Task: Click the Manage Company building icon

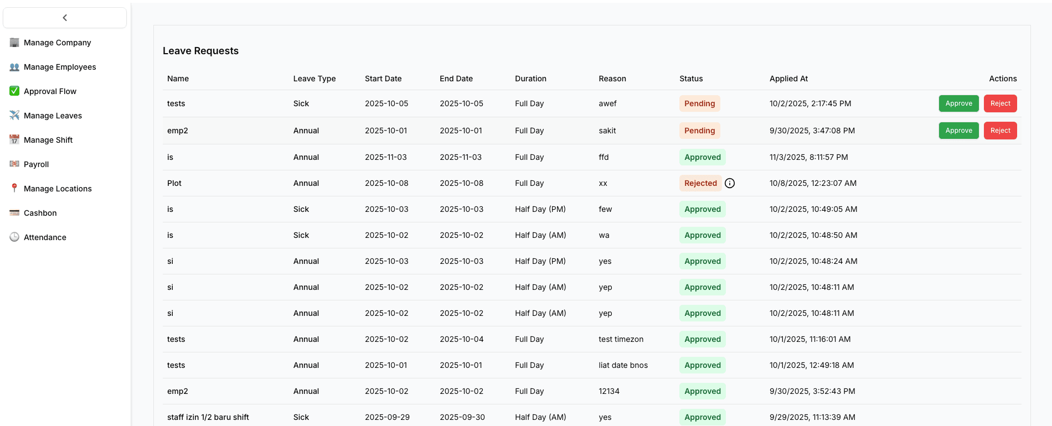Action: tap(14, 43)
